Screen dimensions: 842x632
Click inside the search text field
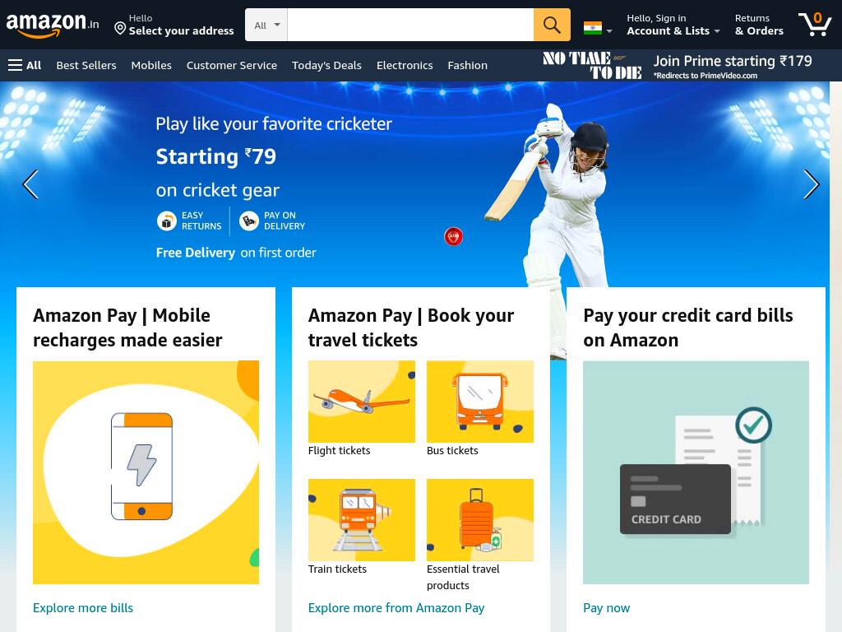tap(410, 25)
